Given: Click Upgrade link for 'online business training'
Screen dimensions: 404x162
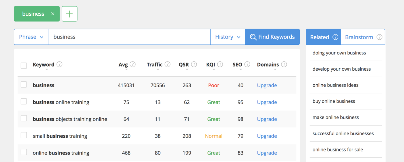Looking at the screenshot, I should click(x=267, y=153).
